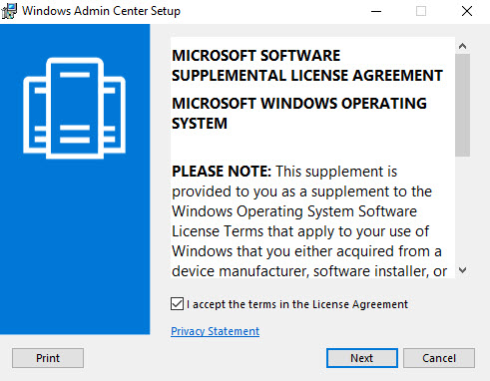Close the Windows Admin Center Setup dialog

coord(467,11)
